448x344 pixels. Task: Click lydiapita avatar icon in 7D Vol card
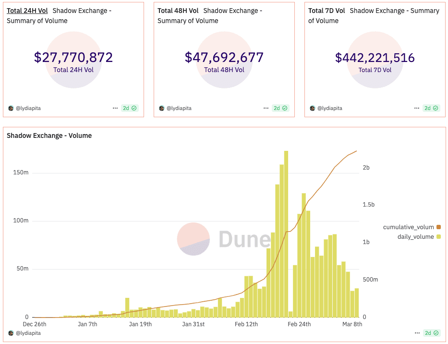[x=312, y=108]
